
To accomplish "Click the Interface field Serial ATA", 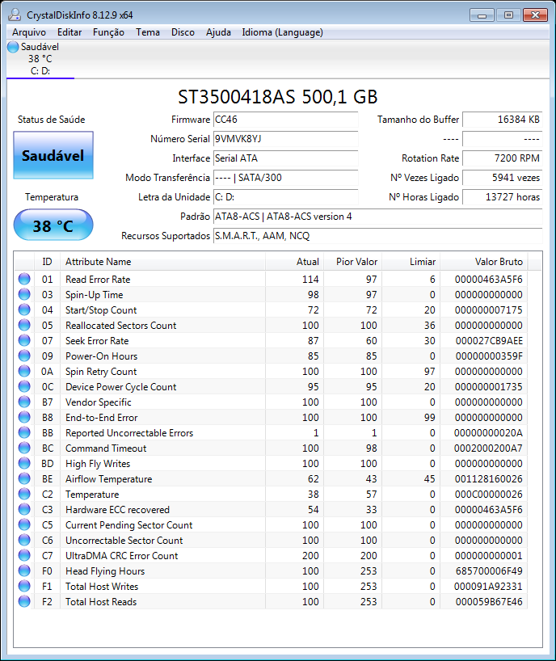I will click(x=286, y=158).
